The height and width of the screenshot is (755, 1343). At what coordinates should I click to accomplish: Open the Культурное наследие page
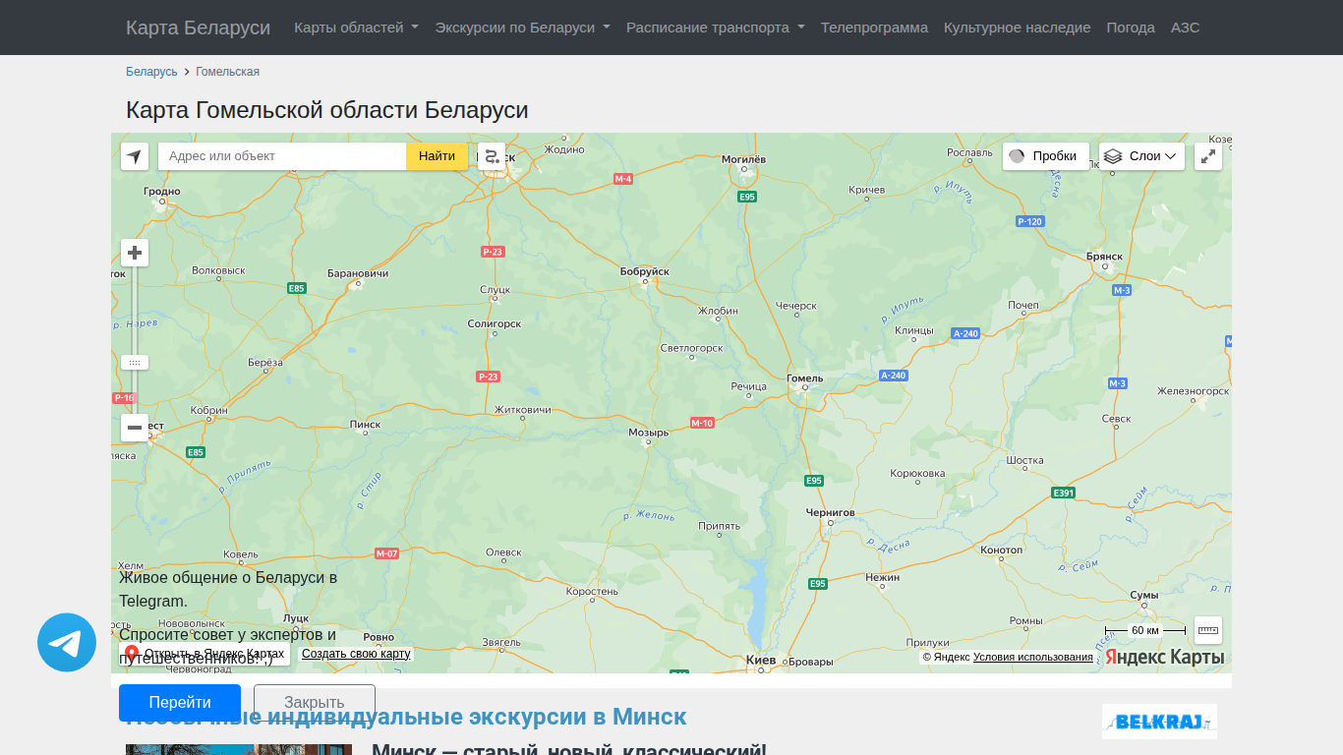(x=1018, y=28)
